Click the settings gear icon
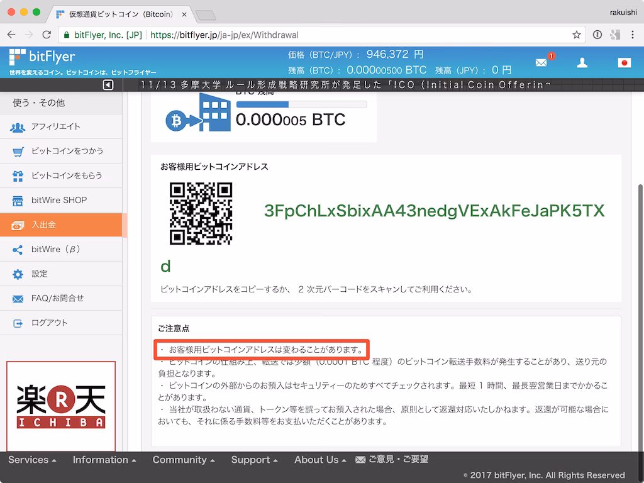The width and height of the screenshot is (644, 483). tap(18, 274)
